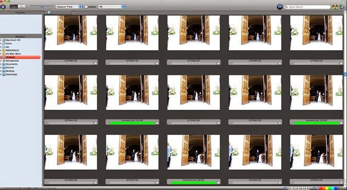Open the All filter dropdown
Image resolution: width=347 pixels, height=190 pixels.
pos(112,7)
